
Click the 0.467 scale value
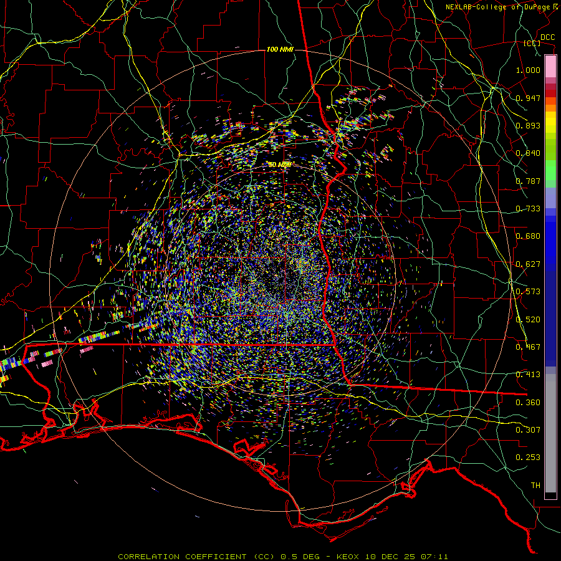[528, 347]
